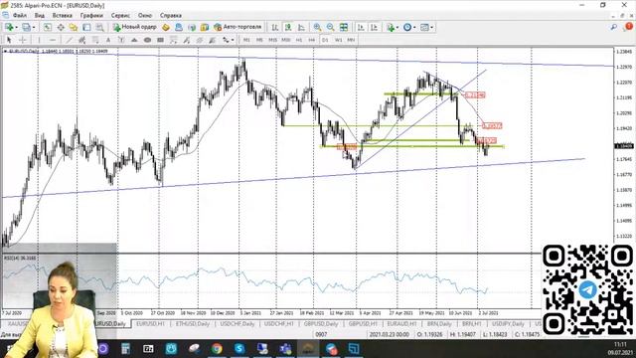Switch timeframe to M15

[x=272, y=40]
